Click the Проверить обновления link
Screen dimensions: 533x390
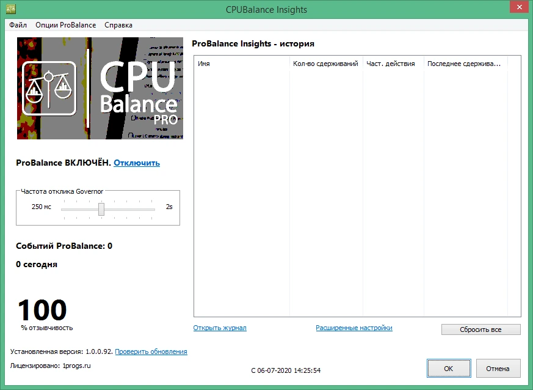(x=151, y=351)
